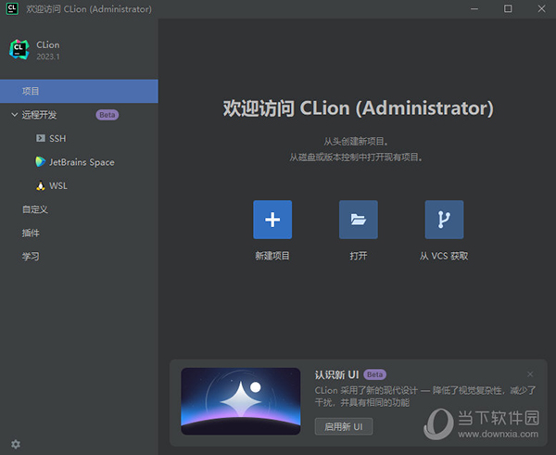Close the CLion welcome window
This screenshot has width=556, height=455.
tap(541, 9)
